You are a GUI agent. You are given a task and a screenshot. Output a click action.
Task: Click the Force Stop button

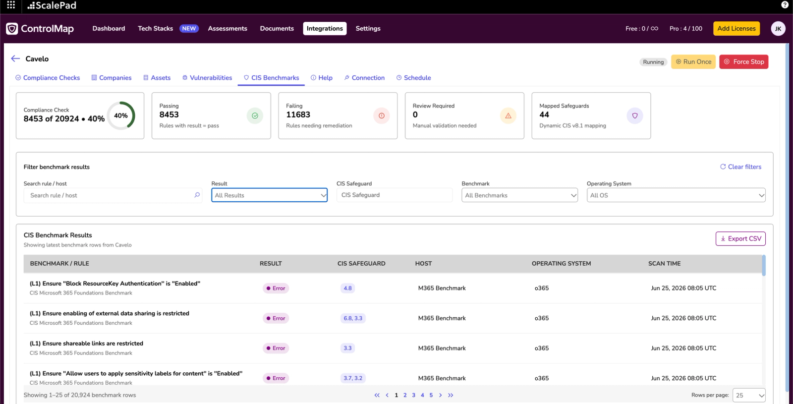coord(744,62)
